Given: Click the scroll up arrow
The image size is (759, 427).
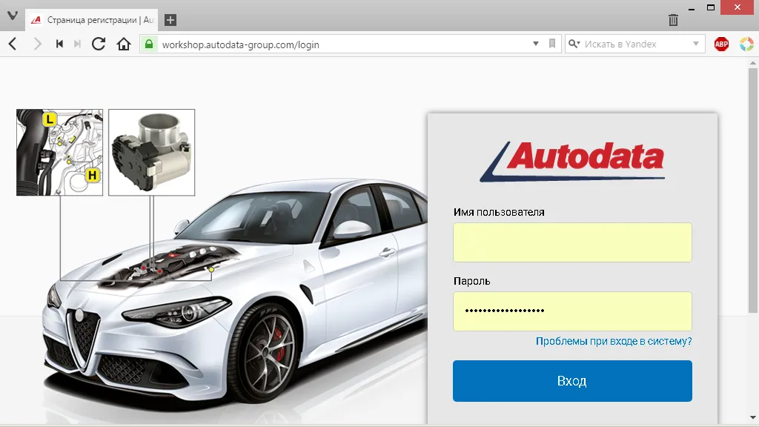Looking at the screenshot, I should point(753,62).
